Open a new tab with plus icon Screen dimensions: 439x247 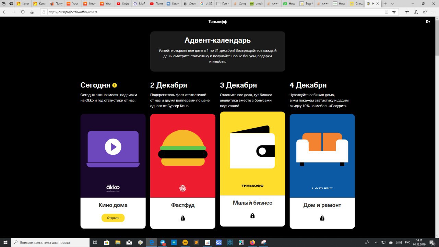[385, 3]
